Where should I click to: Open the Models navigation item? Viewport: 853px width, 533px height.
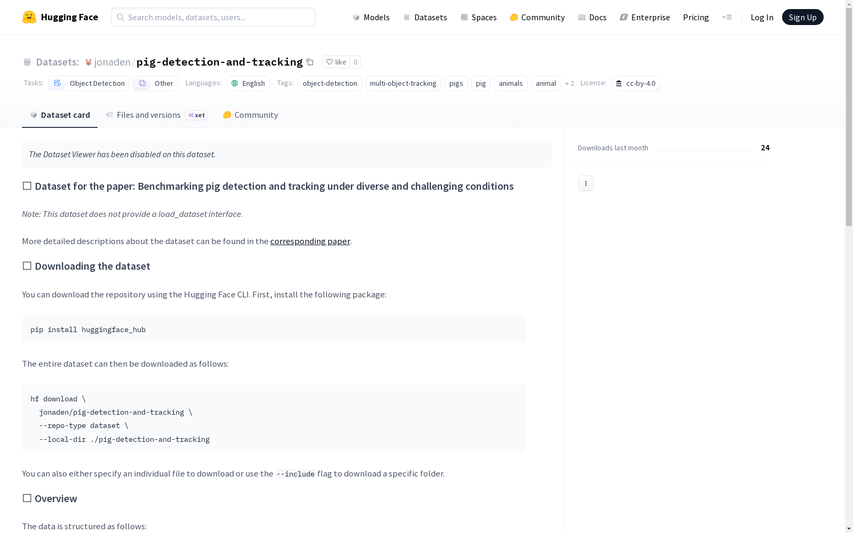[371, 17]
